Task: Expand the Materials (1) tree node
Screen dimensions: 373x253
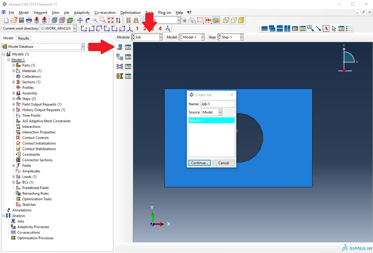Action: pyautogui.click(x=13, y=71)
